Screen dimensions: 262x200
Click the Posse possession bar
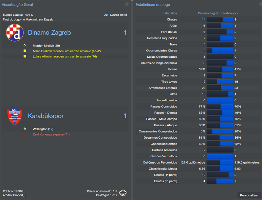(x=220, y=70)
